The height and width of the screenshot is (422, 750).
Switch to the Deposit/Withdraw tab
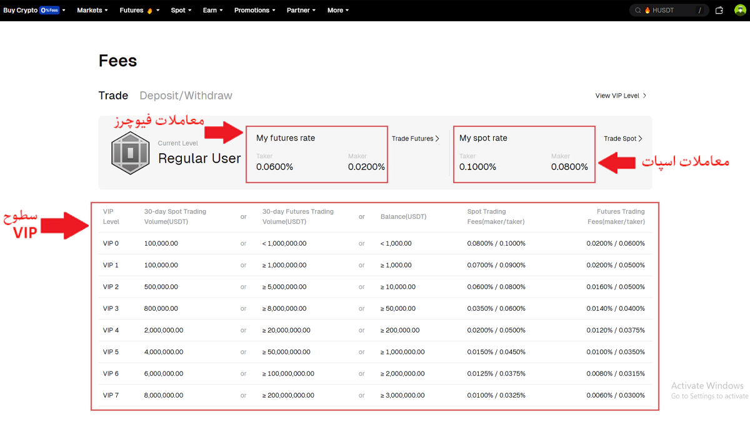click(186, 96)
